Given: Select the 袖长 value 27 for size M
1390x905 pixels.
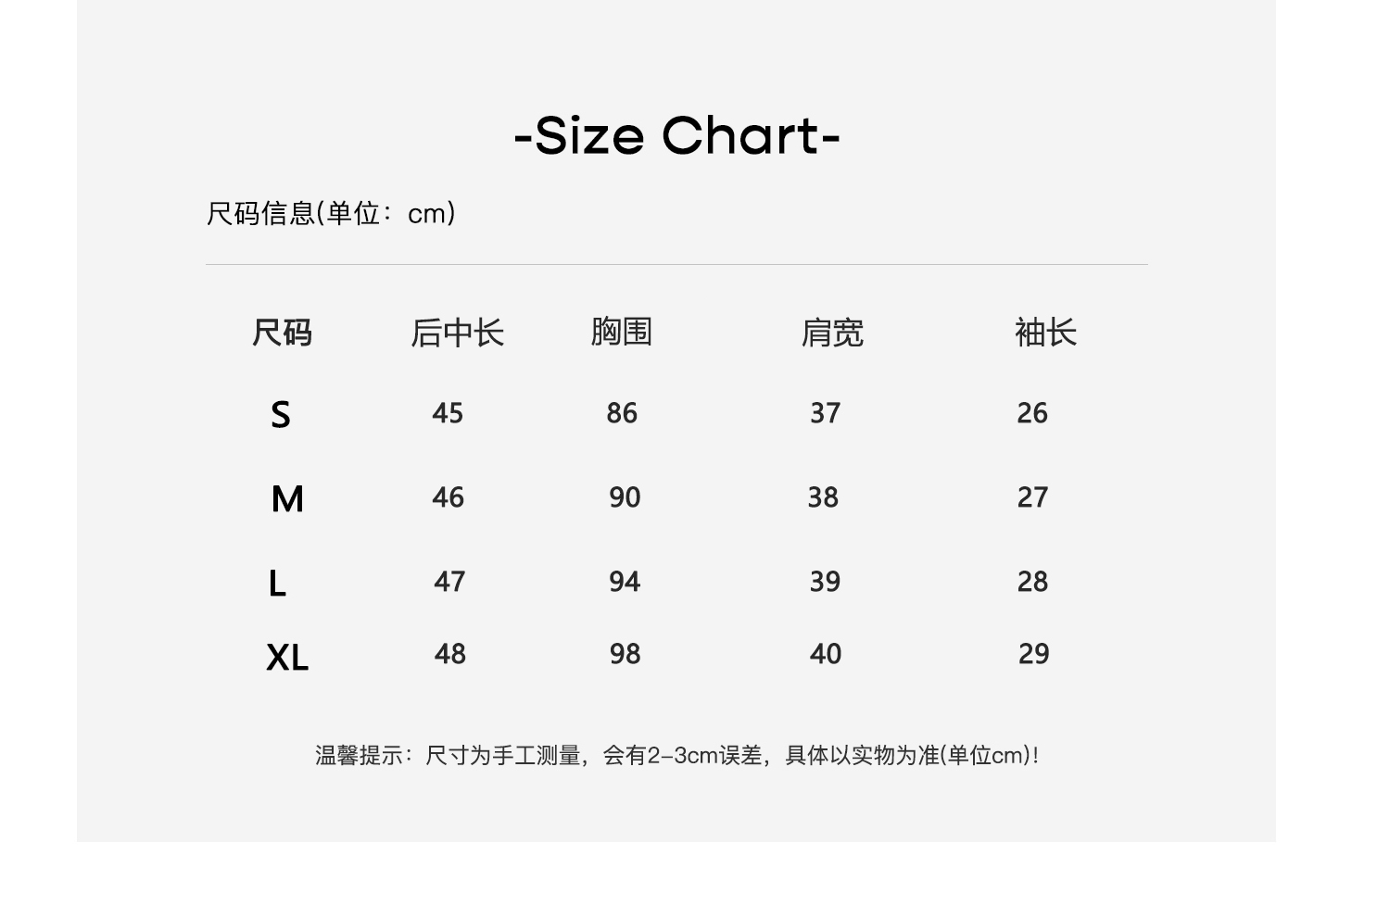Looking at the screenshot, I should [x=1032, y=497].
